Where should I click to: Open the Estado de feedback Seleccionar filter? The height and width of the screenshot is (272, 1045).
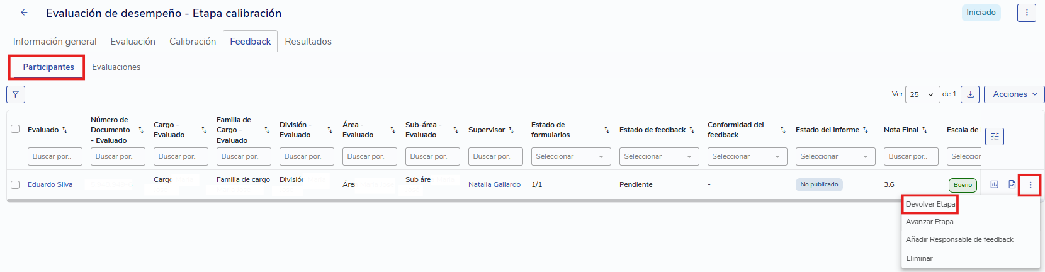[659, 156]
